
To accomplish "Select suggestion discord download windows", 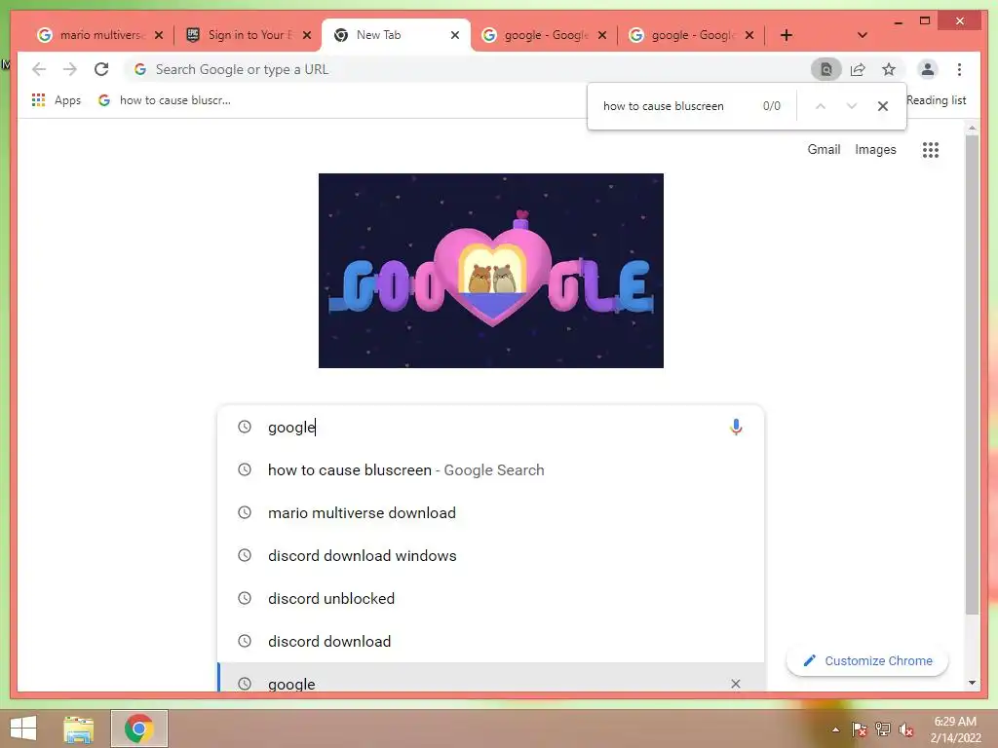I will 490,555.
